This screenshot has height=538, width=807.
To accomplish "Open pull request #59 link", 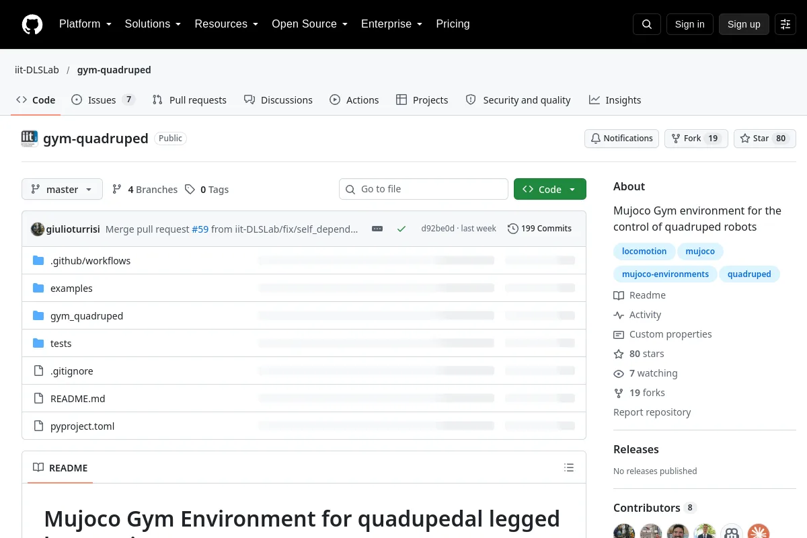I will [200, 229].
